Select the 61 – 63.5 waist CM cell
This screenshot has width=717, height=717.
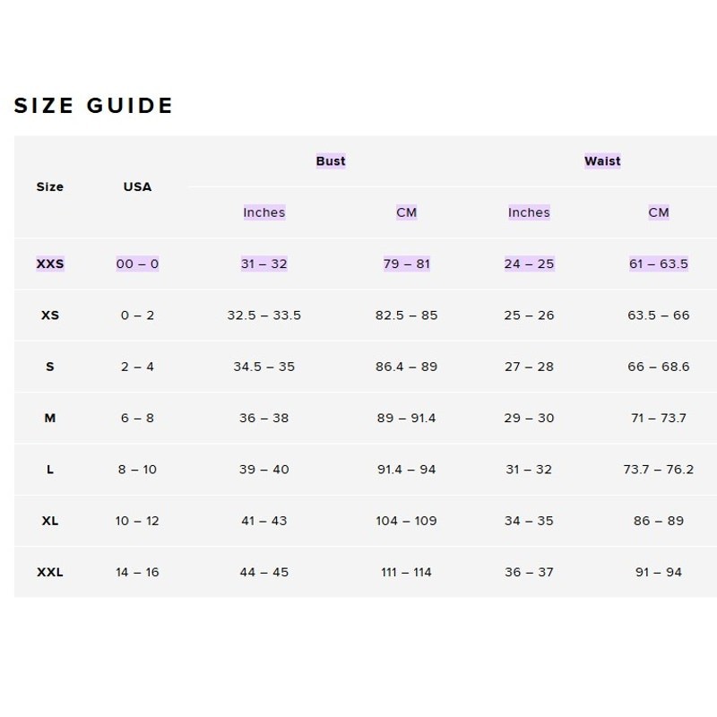(659, 263)
